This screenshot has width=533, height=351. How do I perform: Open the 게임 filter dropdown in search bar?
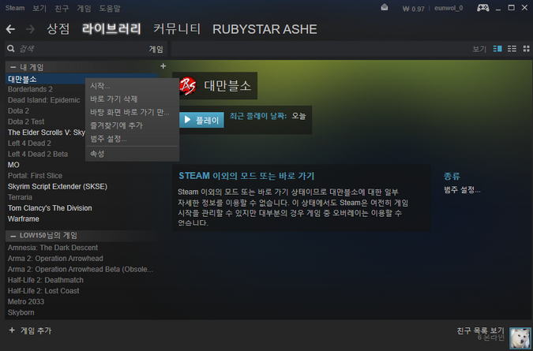pos(156,49)
